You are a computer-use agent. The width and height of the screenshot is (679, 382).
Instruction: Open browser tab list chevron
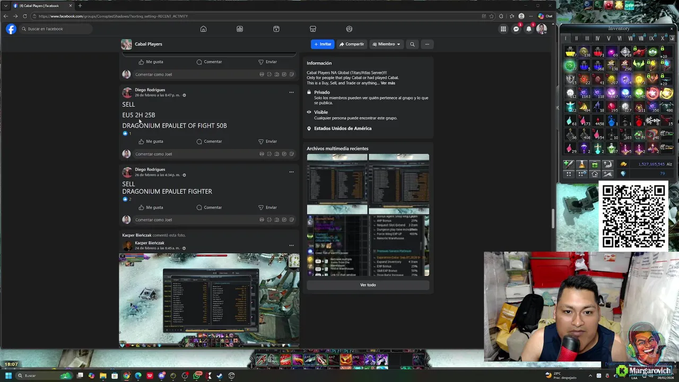pyautogui.click(x=6, y=5)
